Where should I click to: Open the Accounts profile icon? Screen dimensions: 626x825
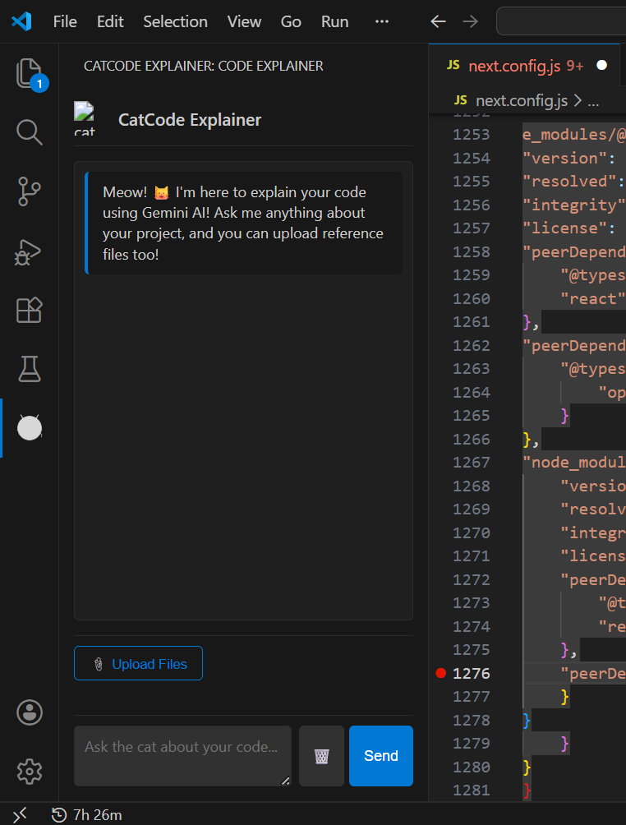[30, 712]
